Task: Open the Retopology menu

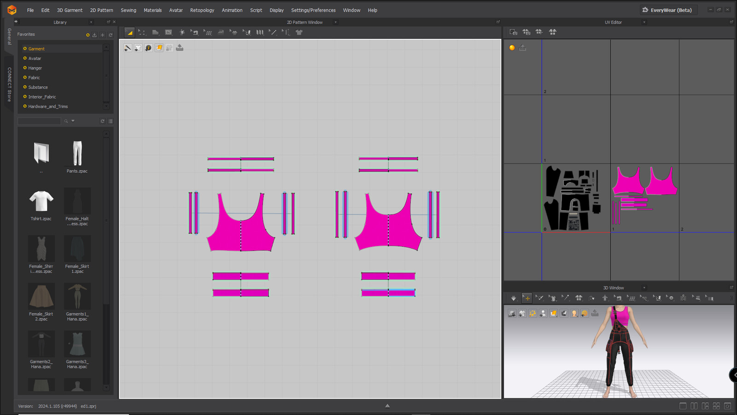Action: (x=202, y=10)
